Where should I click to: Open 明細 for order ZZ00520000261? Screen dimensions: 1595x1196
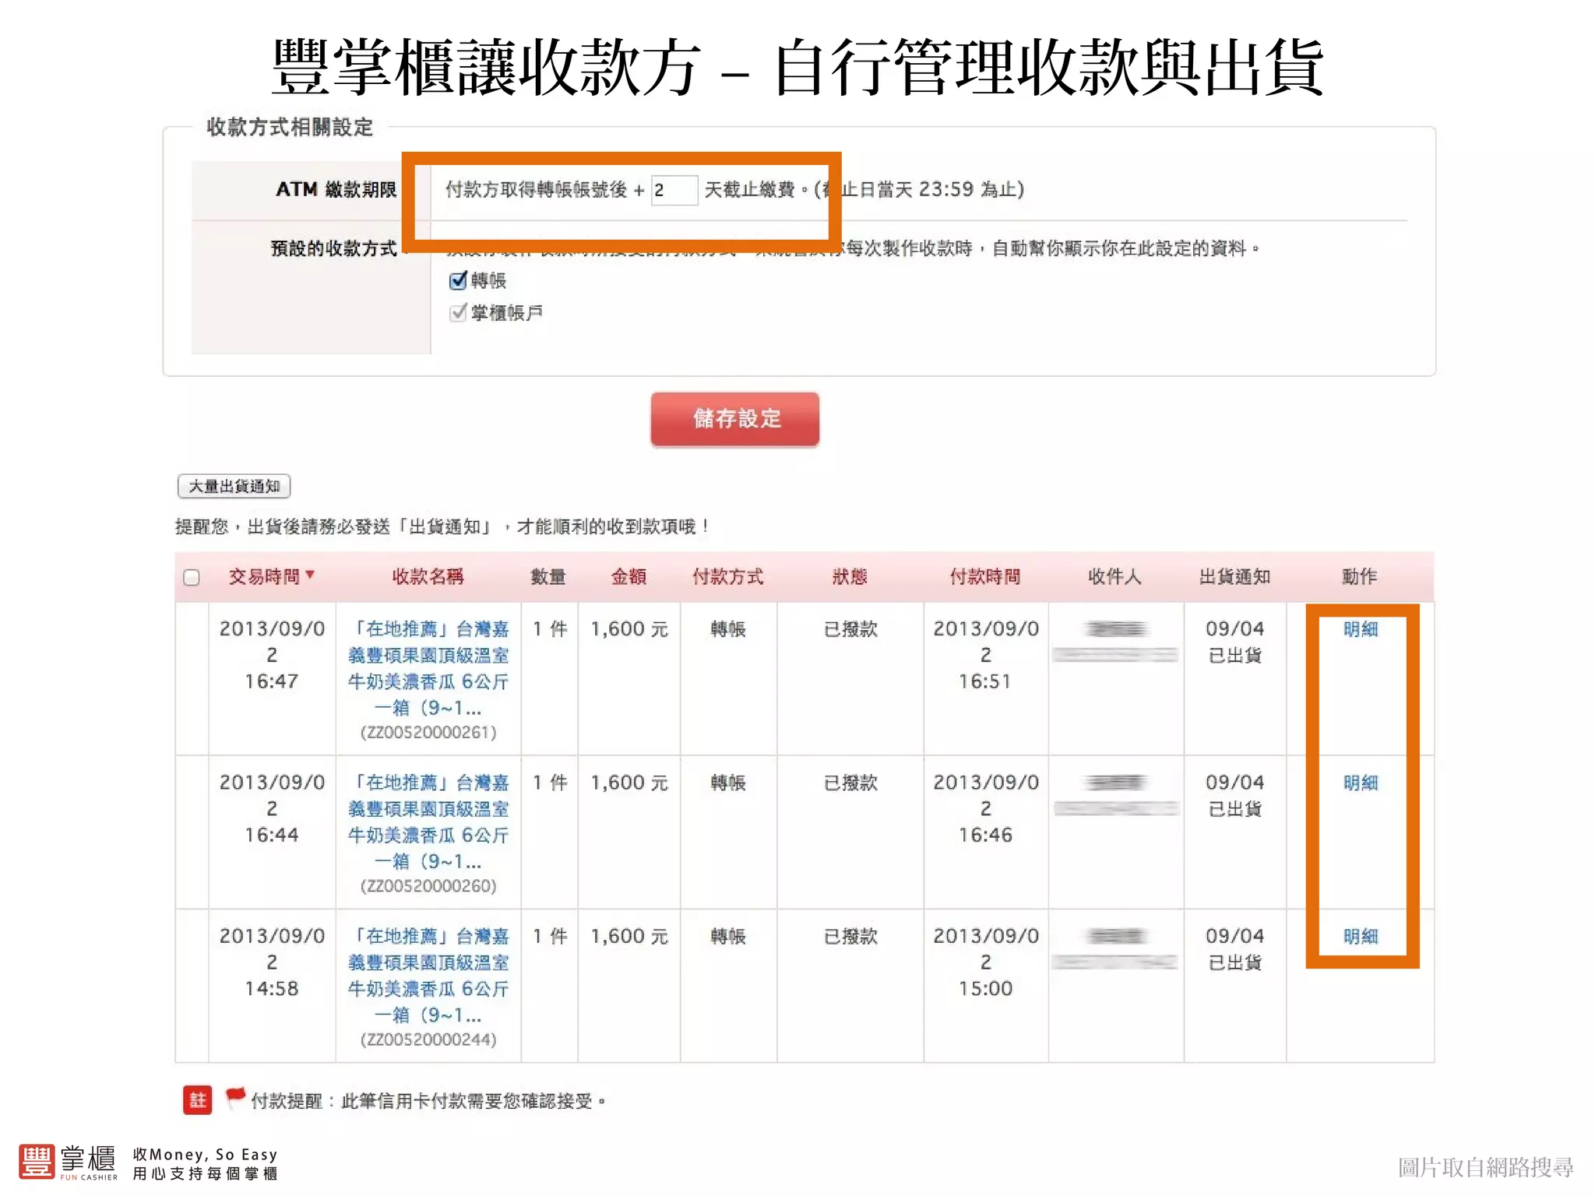(x=1361, y=629)
